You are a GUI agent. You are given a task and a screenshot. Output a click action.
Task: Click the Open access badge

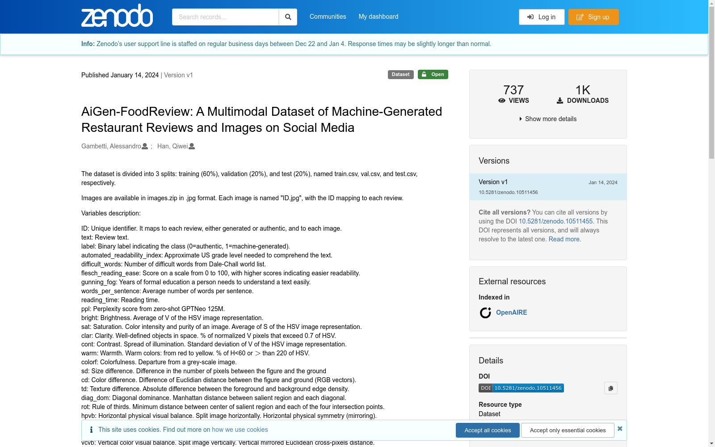pyautogui.click(x=433, y=75)
